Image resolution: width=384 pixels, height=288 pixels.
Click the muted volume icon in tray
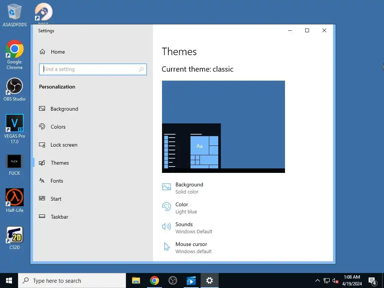coord(335,280)
